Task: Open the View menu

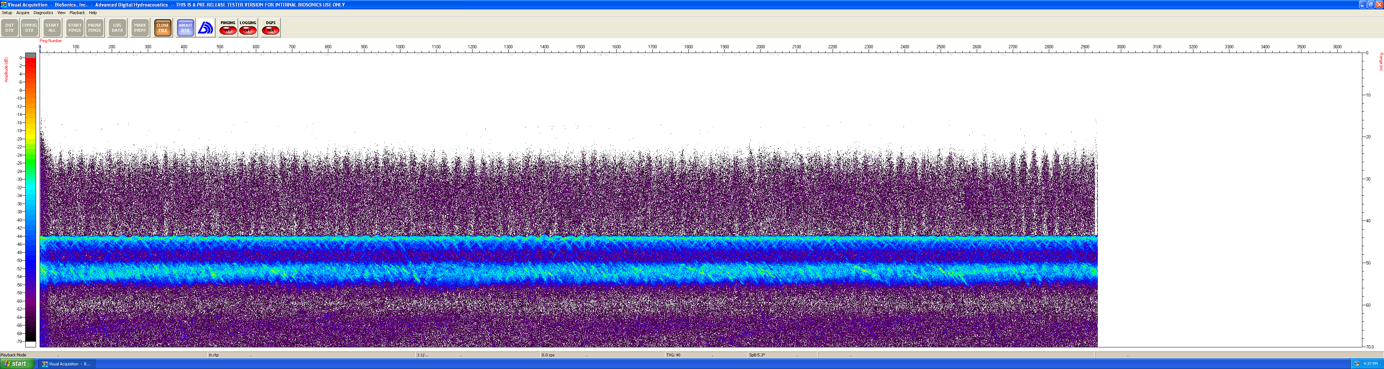Action: coord(61,13)
